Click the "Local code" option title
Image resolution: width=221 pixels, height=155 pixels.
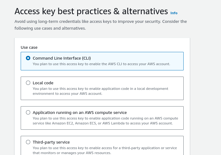click(43, 83)
